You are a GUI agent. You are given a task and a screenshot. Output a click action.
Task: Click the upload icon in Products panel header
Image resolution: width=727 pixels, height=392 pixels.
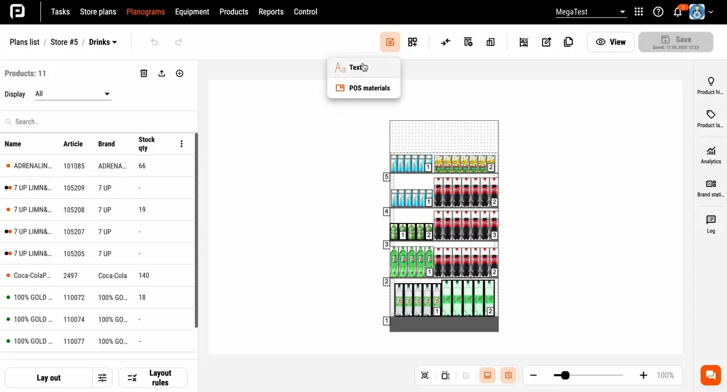click(162, 73)
